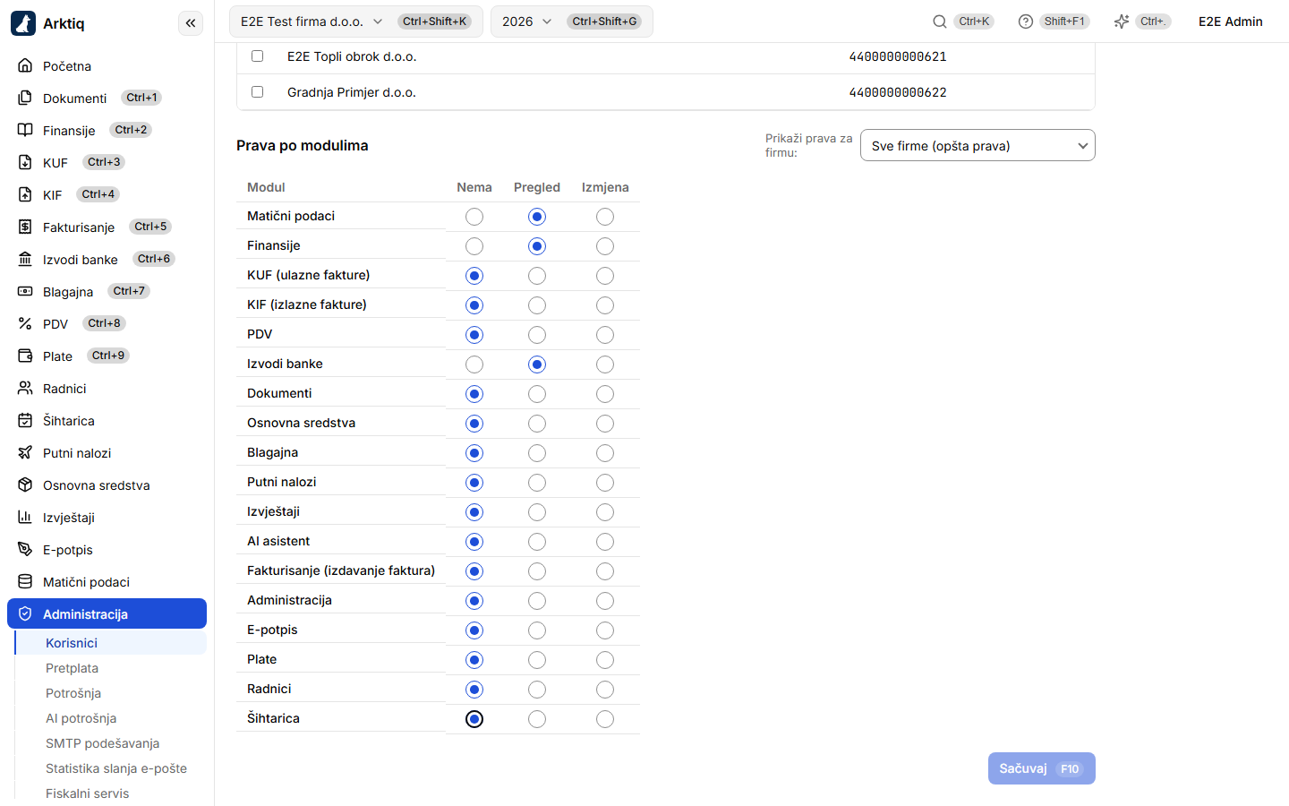Tick the Gradnja Primjer d.o.o. checkbox
Screen dimensions: 1289x806
point(258,92)
